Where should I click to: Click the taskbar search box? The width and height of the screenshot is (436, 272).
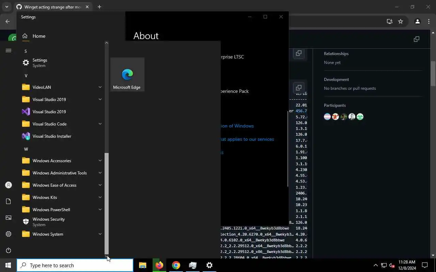point(75,265)
